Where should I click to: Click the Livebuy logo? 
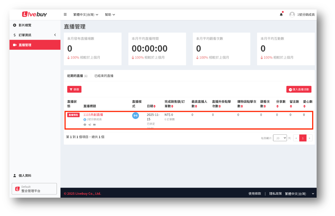coord(34,14)
